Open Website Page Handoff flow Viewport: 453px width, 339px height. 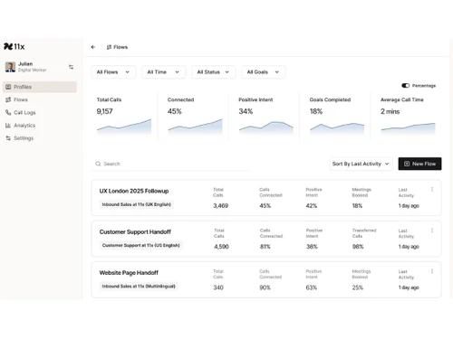(x=129, y=273)
